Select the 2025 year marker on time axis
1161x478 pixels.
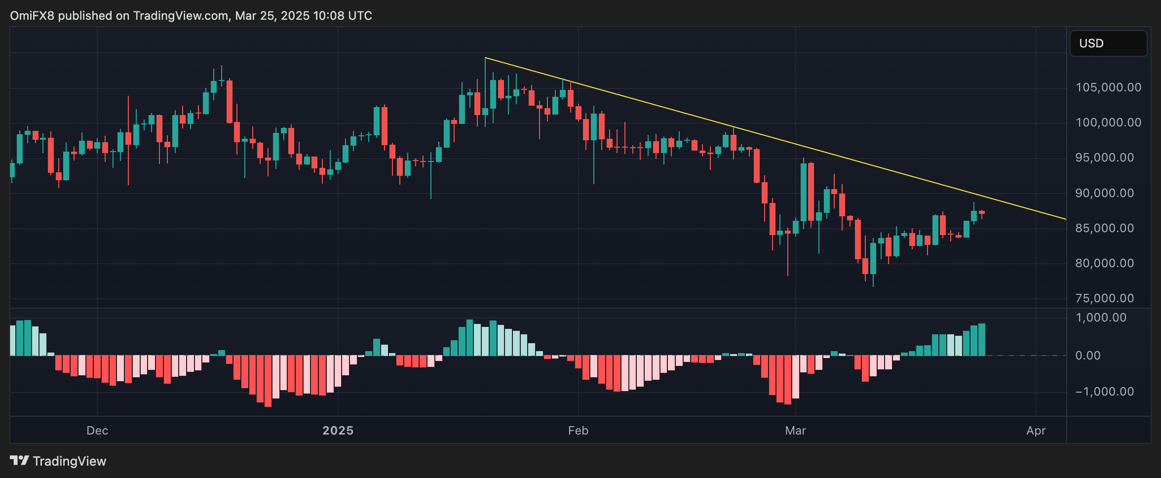click(338, 431)
